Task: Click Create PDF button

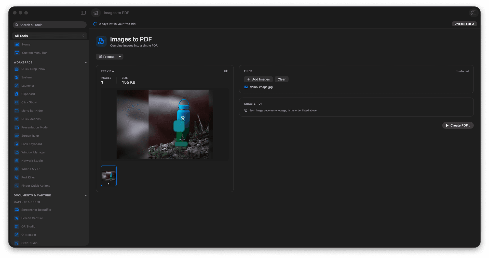Action: [x=458, y=125]
